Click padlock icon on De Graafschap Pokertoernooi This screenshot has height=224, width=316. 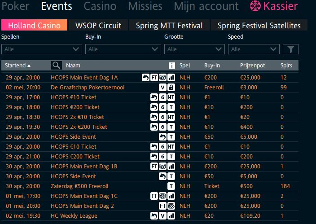click(171, 87)
